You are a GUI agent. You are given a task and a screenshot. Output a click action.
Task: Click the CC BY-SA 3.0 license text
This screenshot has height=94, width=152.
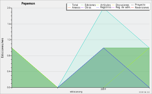click(144, 92)
